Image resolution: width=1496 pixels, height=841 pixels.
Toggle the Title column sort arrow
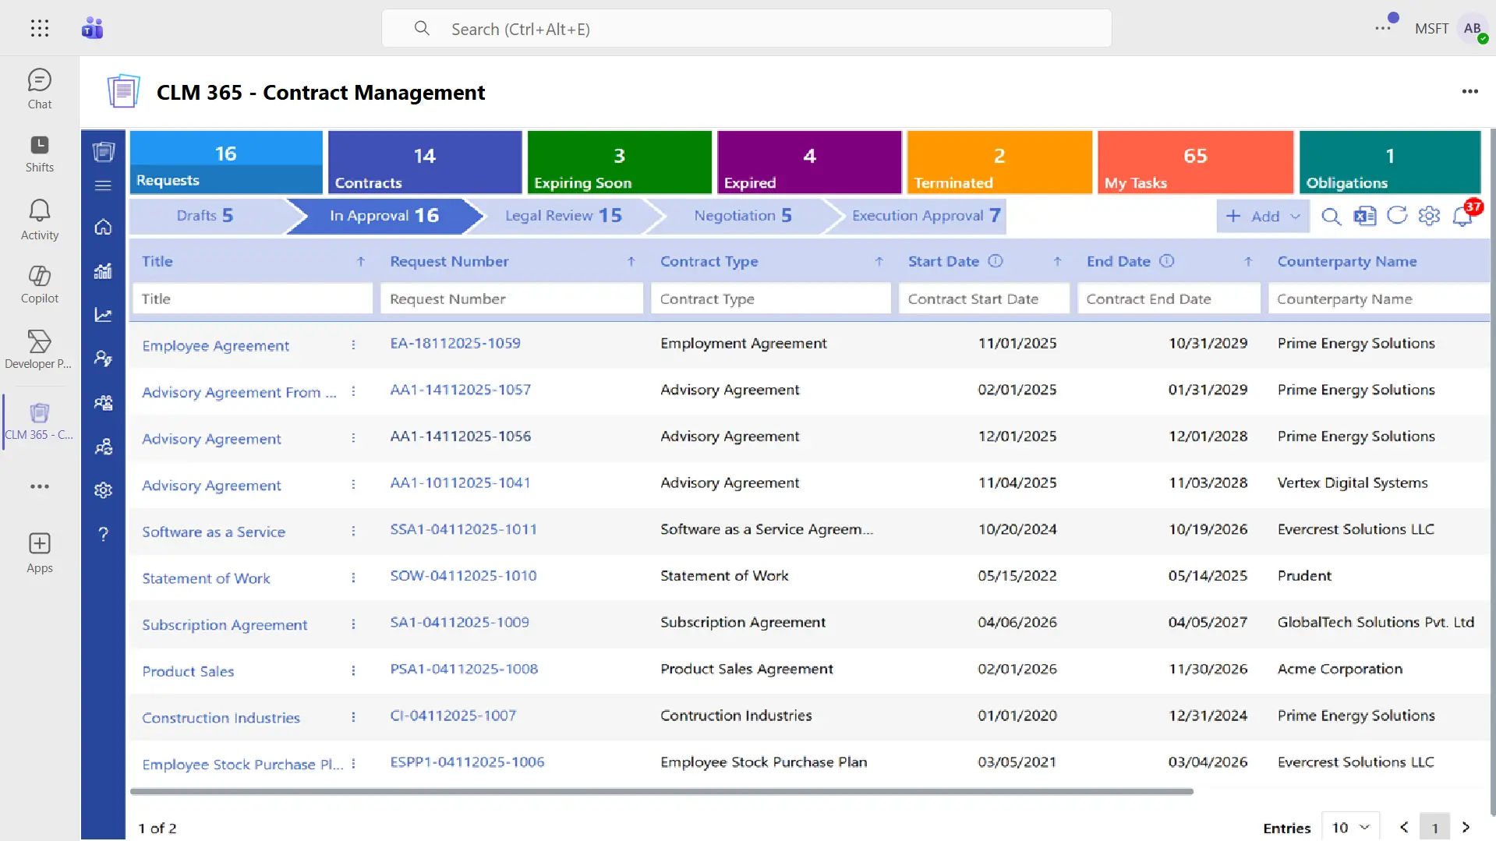point(360,262)
